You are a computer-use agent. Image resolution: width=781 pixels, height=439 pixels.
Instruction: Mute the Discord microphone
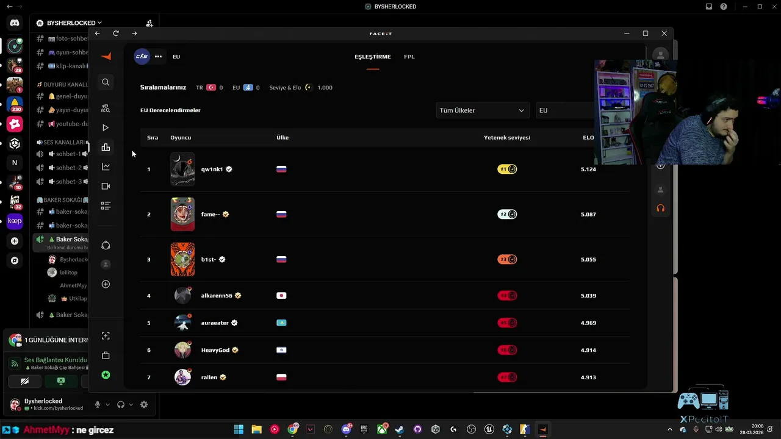pyautogui.click(x=97, y=404)
